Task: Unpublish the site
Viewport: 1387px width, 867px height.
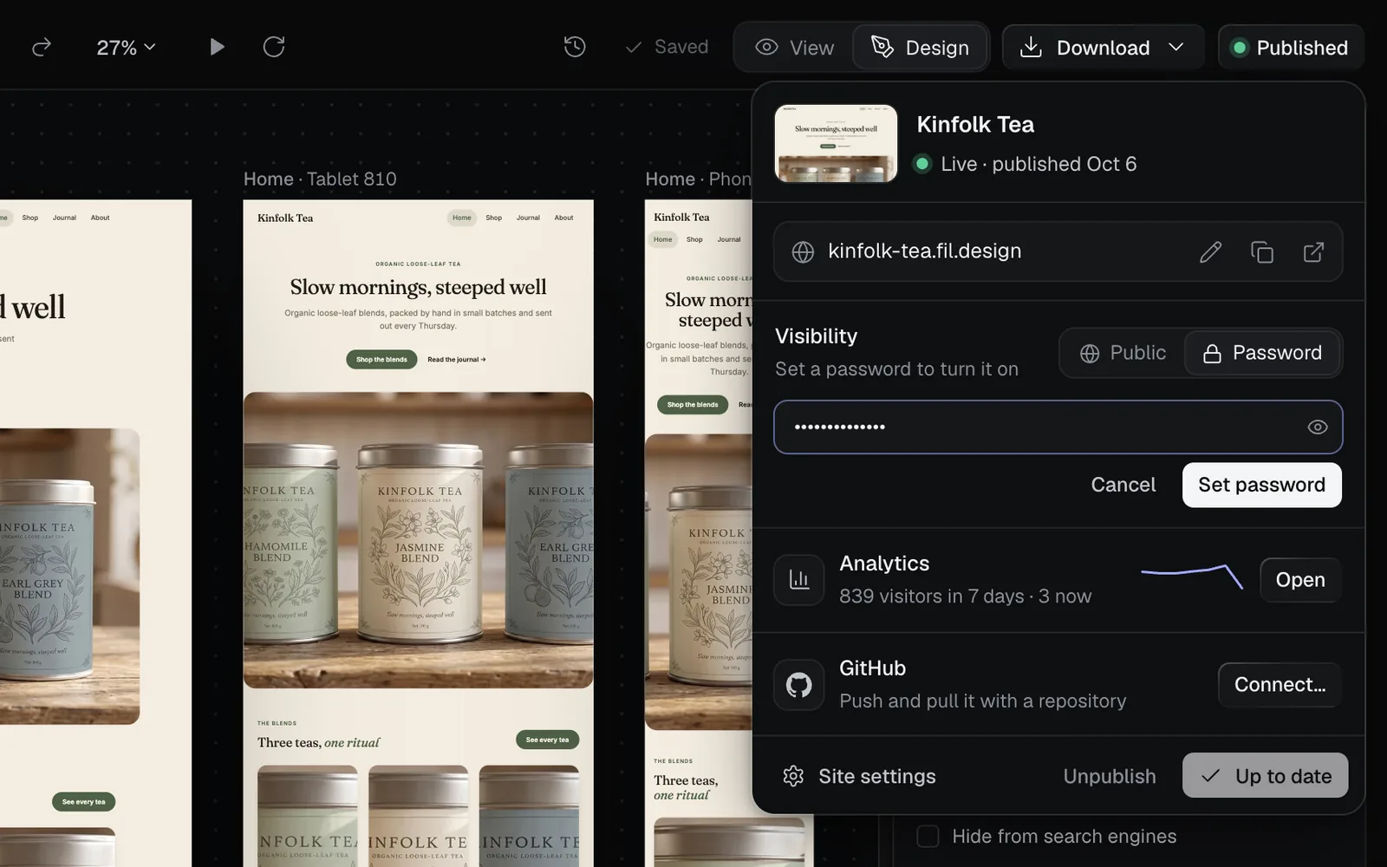Action: [x=1110, y=776]
